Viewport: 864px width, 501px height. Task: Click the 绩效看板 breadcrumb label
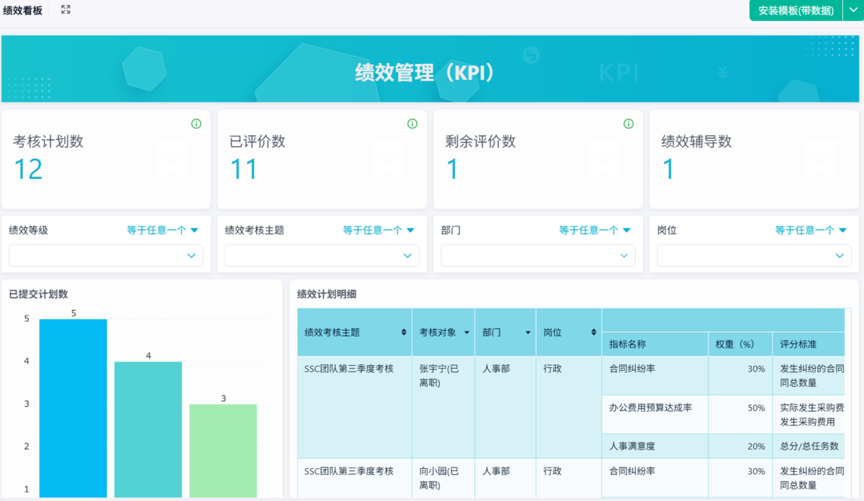tap(24, 10)
